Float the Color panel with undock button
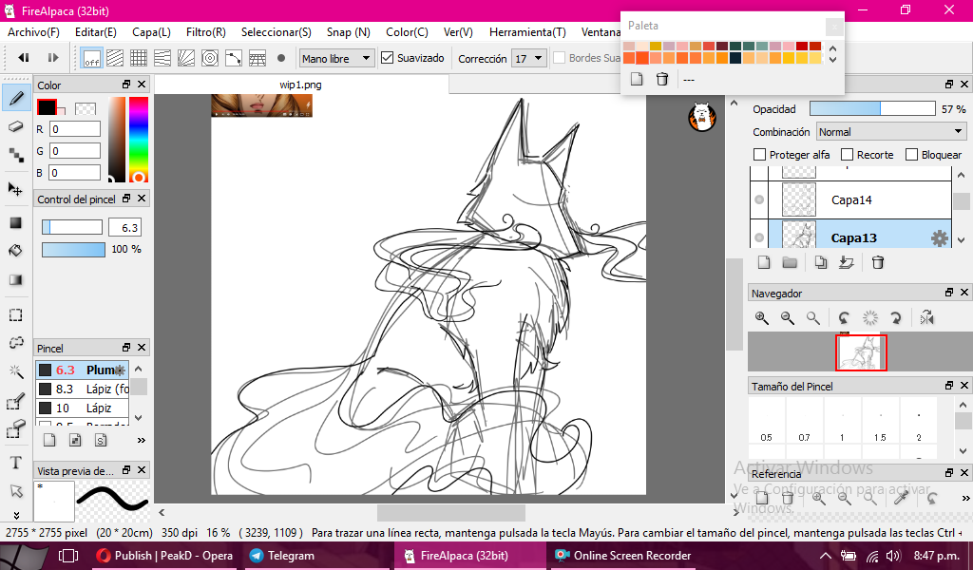973x570 pixels. point(126,85)
